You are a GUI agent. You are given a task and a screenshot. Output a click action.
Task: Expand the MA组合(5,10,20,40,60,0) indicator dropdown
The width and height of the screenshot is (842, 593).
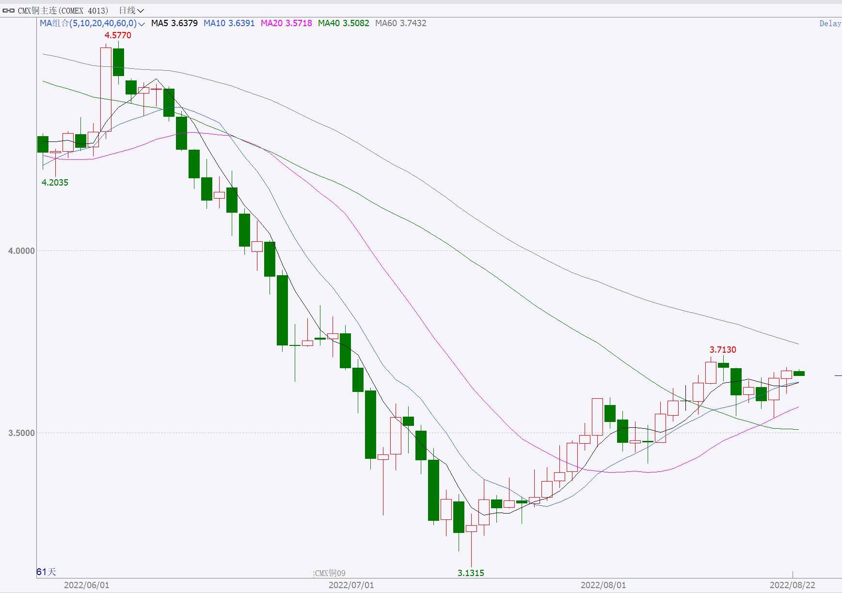point(92,23)
